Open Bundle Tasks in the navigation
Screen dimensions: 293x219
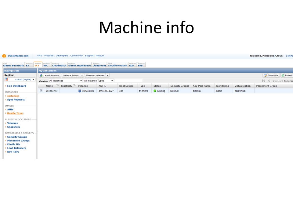click(15, 113)
